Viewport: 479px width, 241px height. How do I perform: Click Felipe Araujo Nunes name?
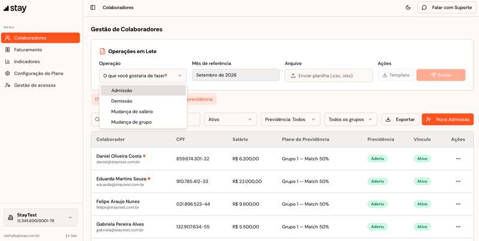click(x=118, y=202)
